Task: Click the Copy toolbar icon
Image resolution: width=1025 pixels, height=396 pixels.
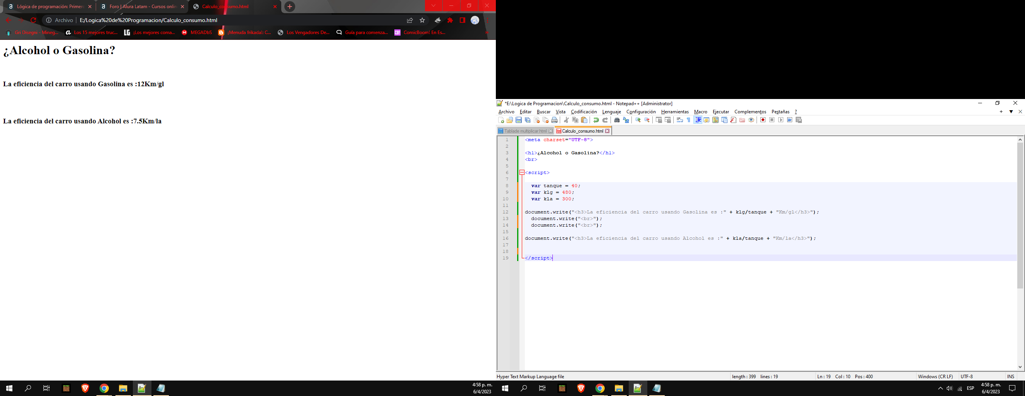Action: [x=575, y=120]
